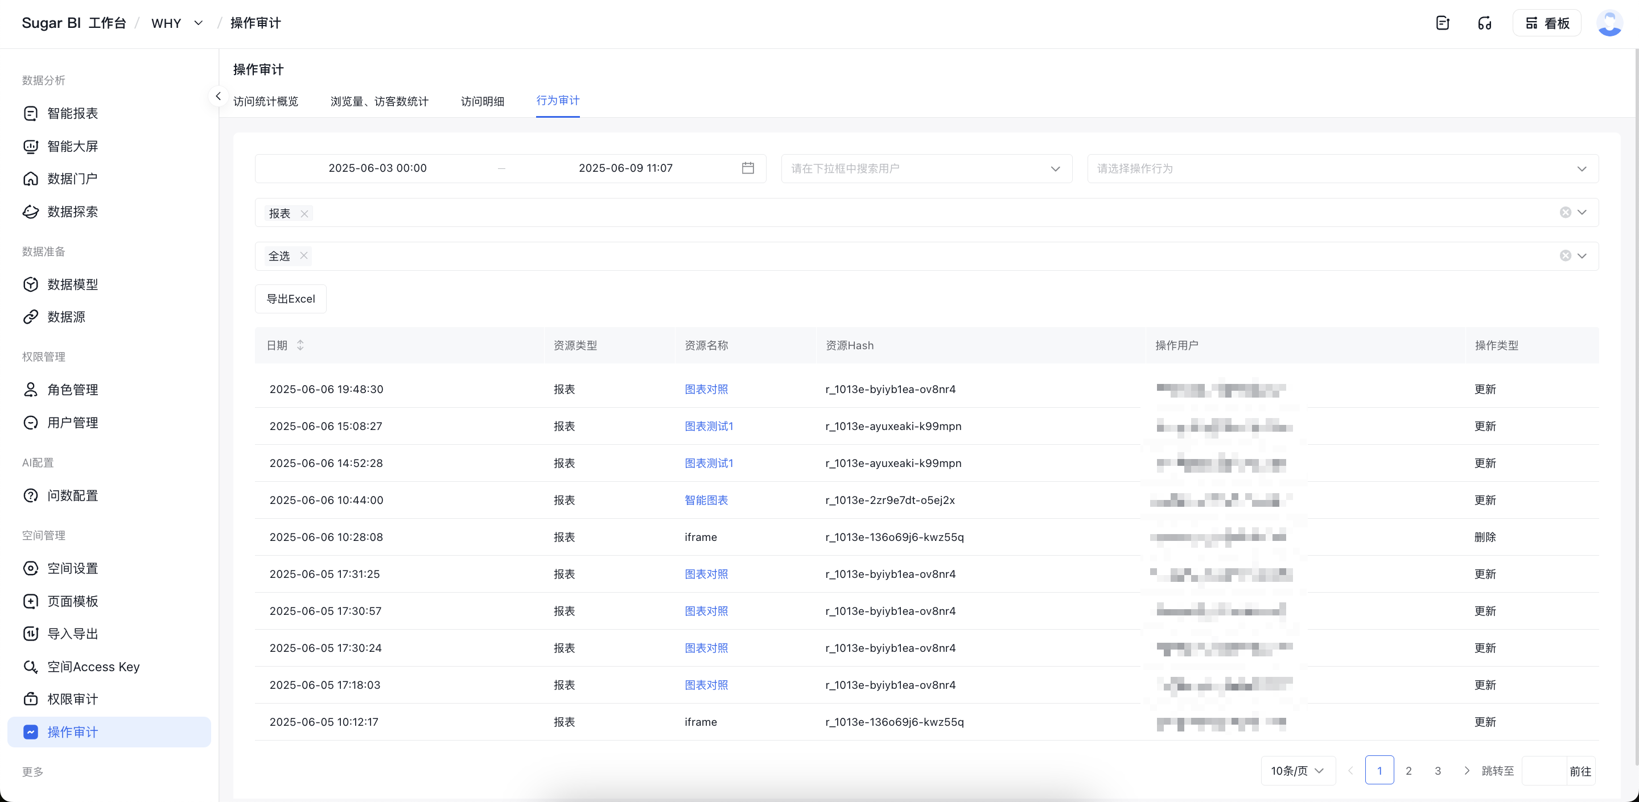Sort the 日期 column
This screenshot has height=802, width=1639.
(300, 345)
